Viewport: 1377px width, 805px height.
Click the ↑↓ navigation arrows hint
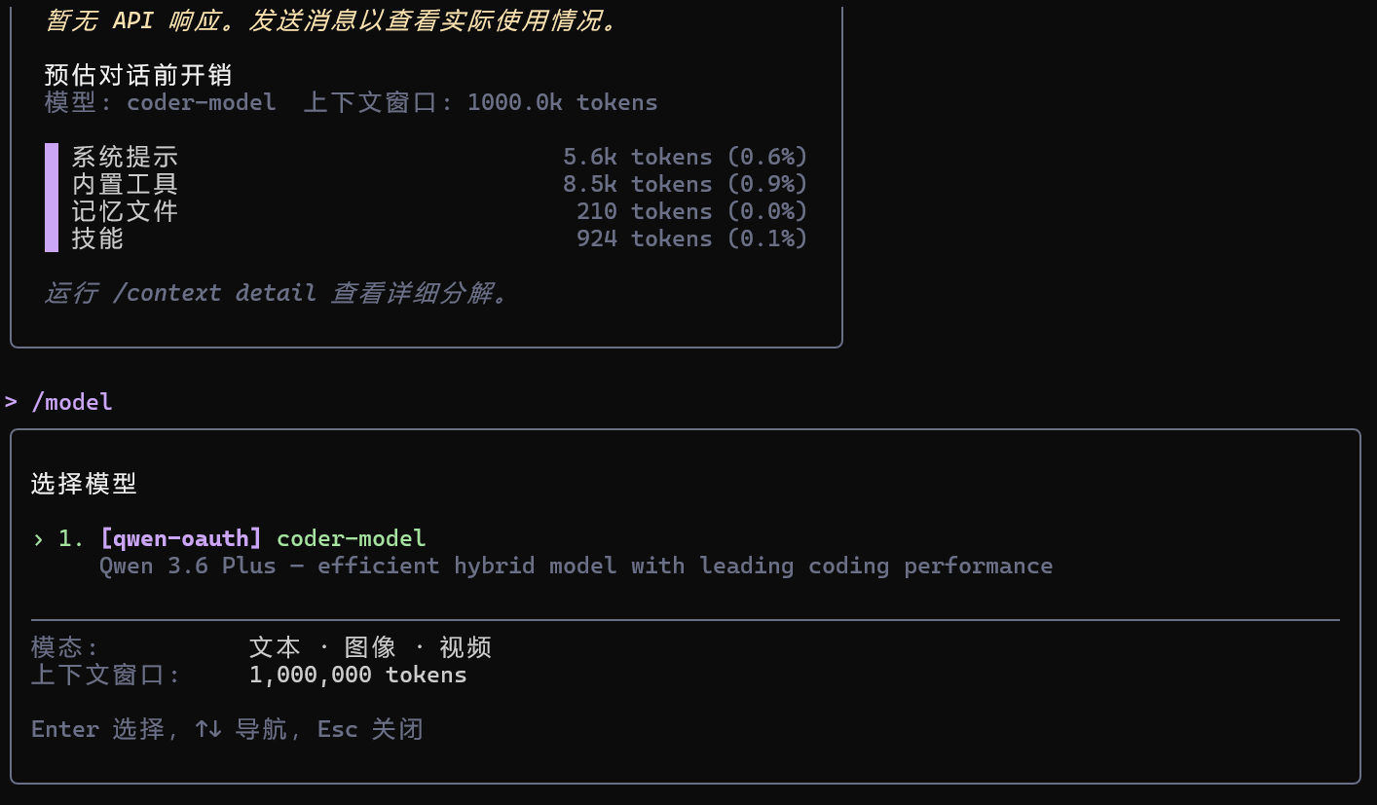point(207,729)
